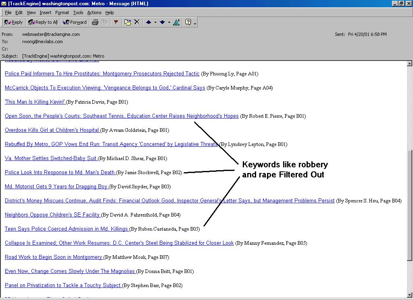Click scrollbar down arrow in message
The image size is (413, 300).
tap(410, 295)
